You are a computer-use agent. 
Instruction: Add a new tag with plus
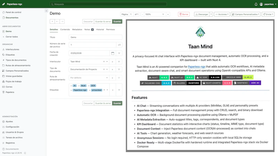[113, 90]
